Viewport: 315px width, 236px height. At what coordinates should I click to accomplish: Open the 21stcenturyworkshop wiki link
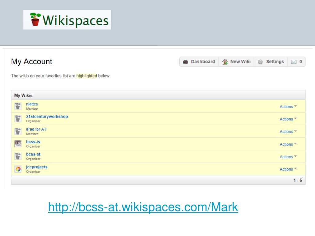pyautogui.click(x=47, y=116)
